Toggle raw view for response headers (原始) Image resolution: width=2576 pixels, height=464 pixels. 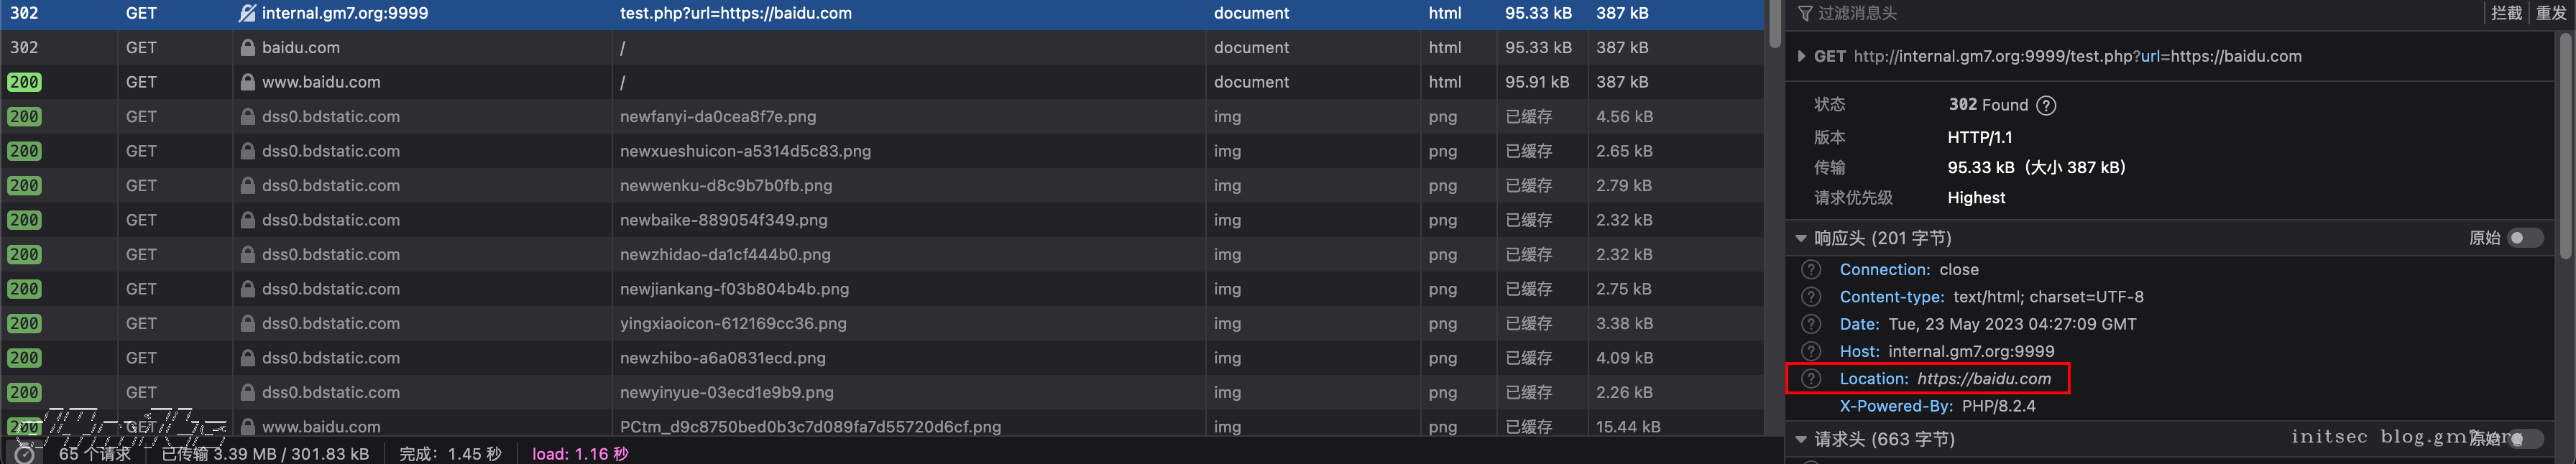[x=2524, y=238]
